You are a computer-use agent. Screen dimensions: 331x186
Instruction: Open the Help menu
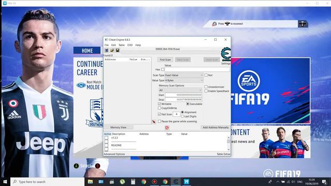pyautogui.click(x=138, y=45)
